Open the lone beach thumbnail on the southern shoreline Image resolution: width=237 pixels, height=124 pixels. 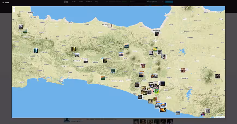[178, 113]
